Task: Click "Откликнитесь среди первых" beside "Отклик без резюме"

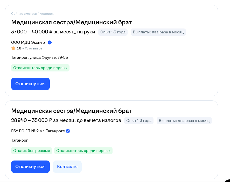Action: [x=83, y=151]
